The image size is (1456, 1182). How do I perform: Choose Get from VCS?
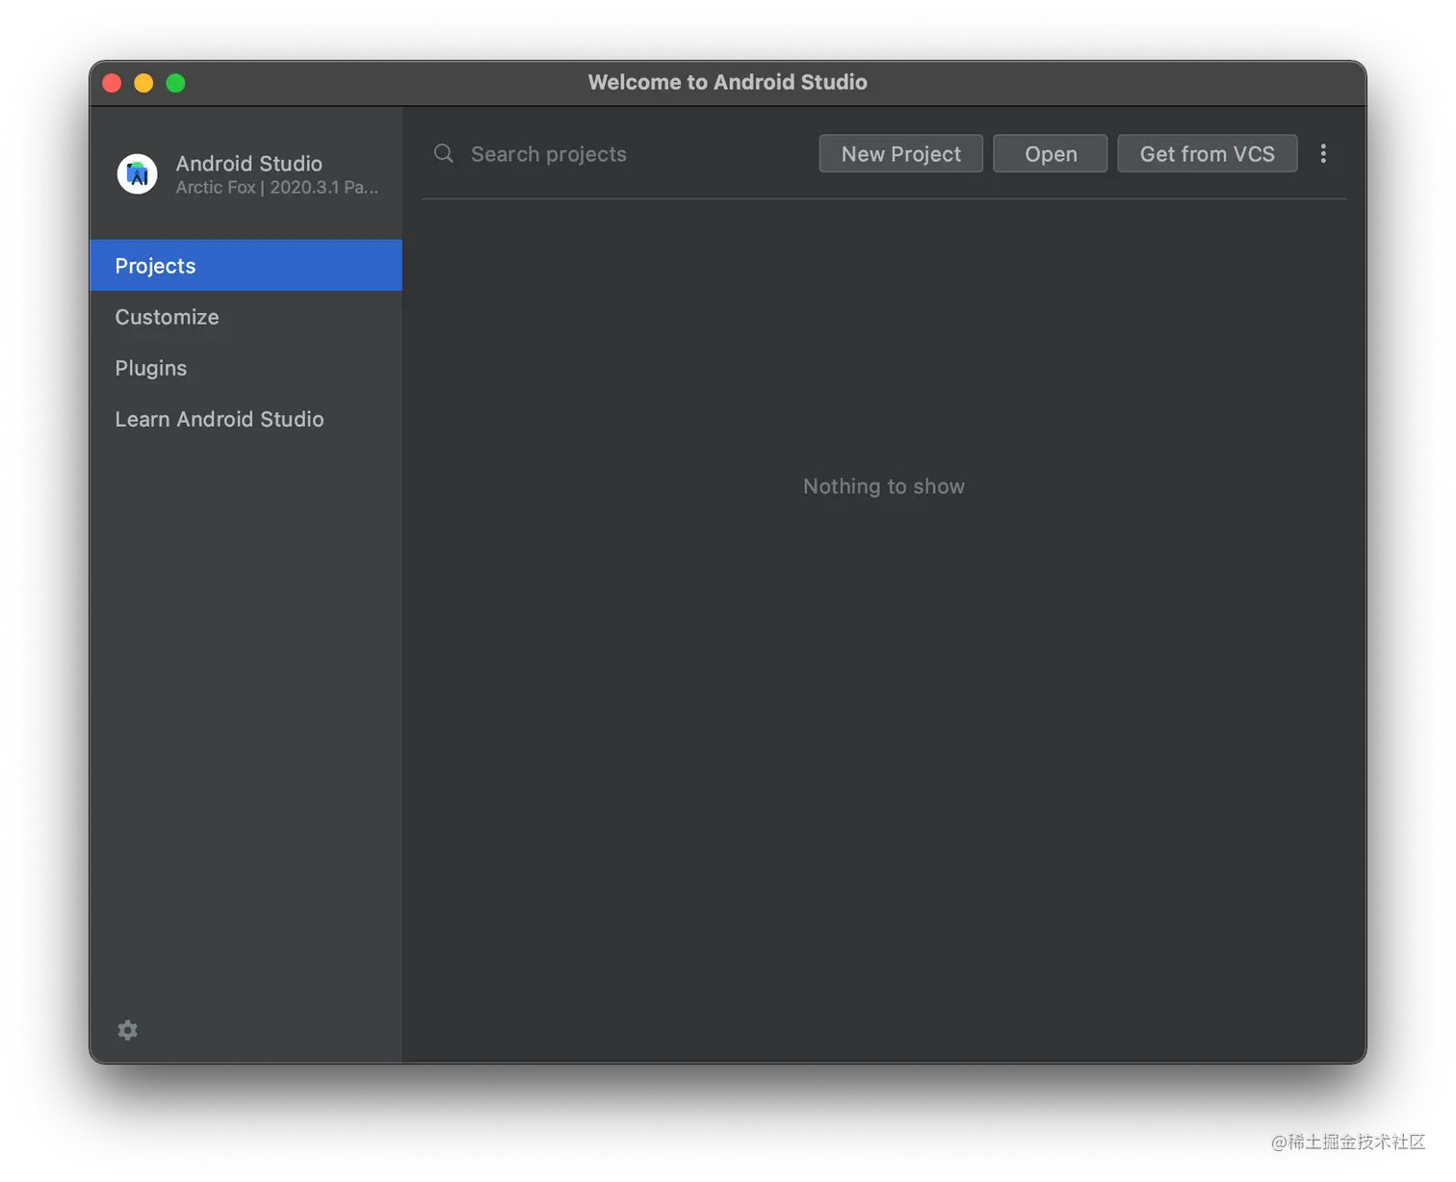(1207, 154)
